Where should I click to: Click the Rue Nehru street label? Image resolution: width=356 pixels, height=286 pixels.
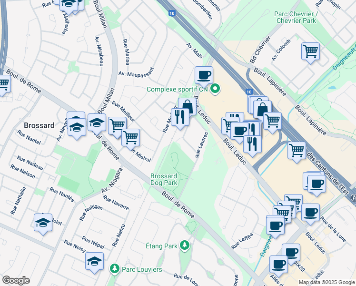click(x=119, y=235)
